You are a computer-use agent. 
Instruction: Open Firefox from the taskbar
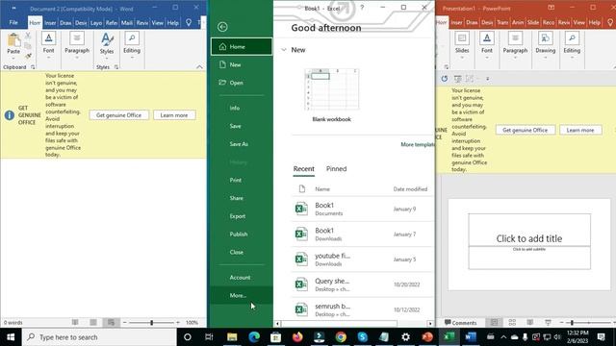[297, 337]
